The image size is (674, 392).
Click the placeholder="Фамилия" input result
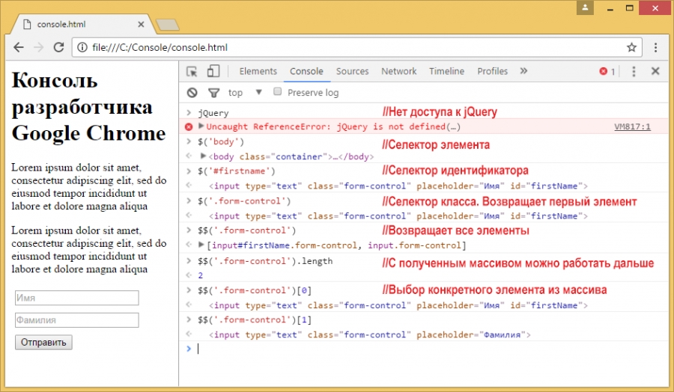pyautogui.click(x=370, y=334)
